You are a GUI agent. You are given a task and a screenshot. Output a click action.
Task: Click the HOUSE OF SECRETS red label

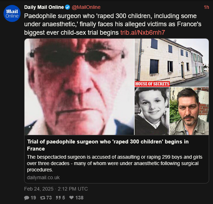(x=152, y=84)
